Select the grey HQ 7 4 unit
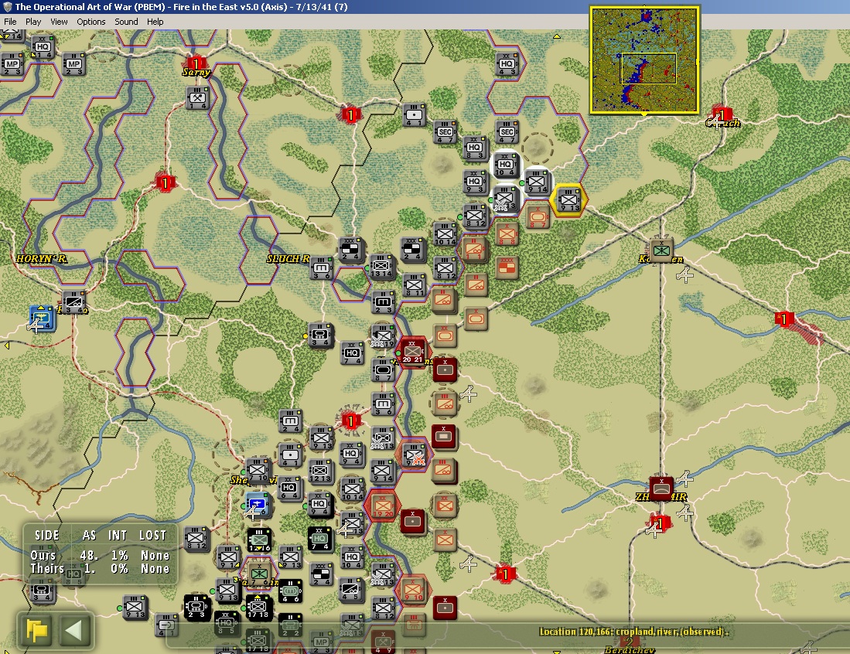850x654 pixels. [x=352, y=353]
